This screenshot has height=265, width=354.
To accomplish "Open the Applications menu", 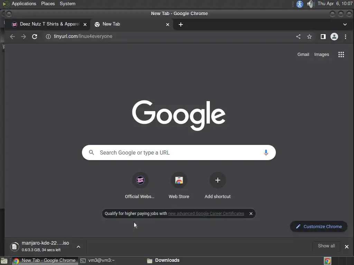I will coord(24,4).
